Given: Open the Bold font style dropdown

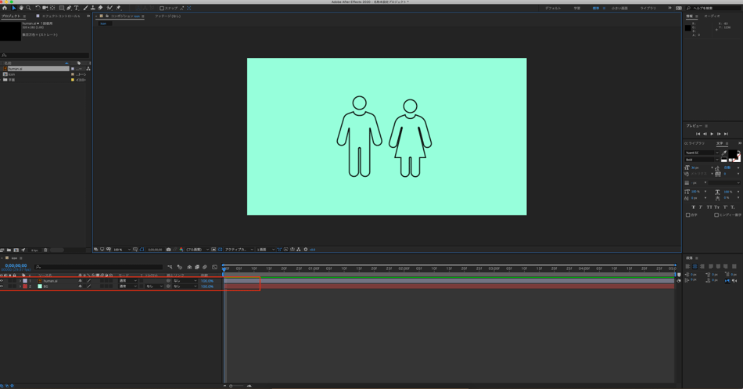Looking at the screenshot, I should (x=701, y=160).
